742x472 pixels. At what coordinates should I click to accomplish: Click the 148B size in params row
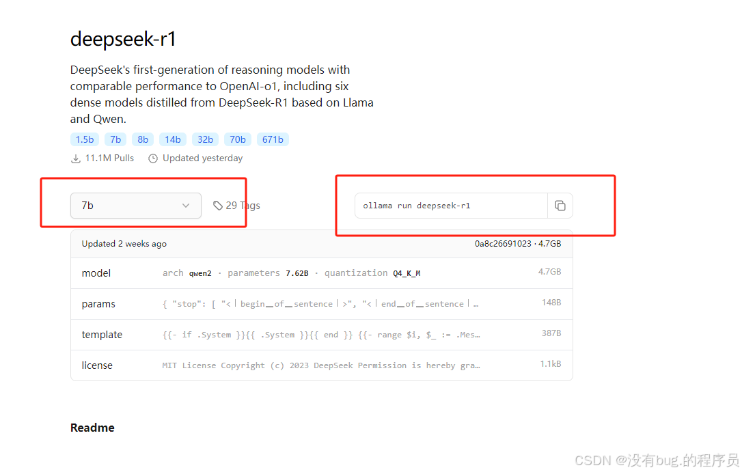(x=551, y=302)
